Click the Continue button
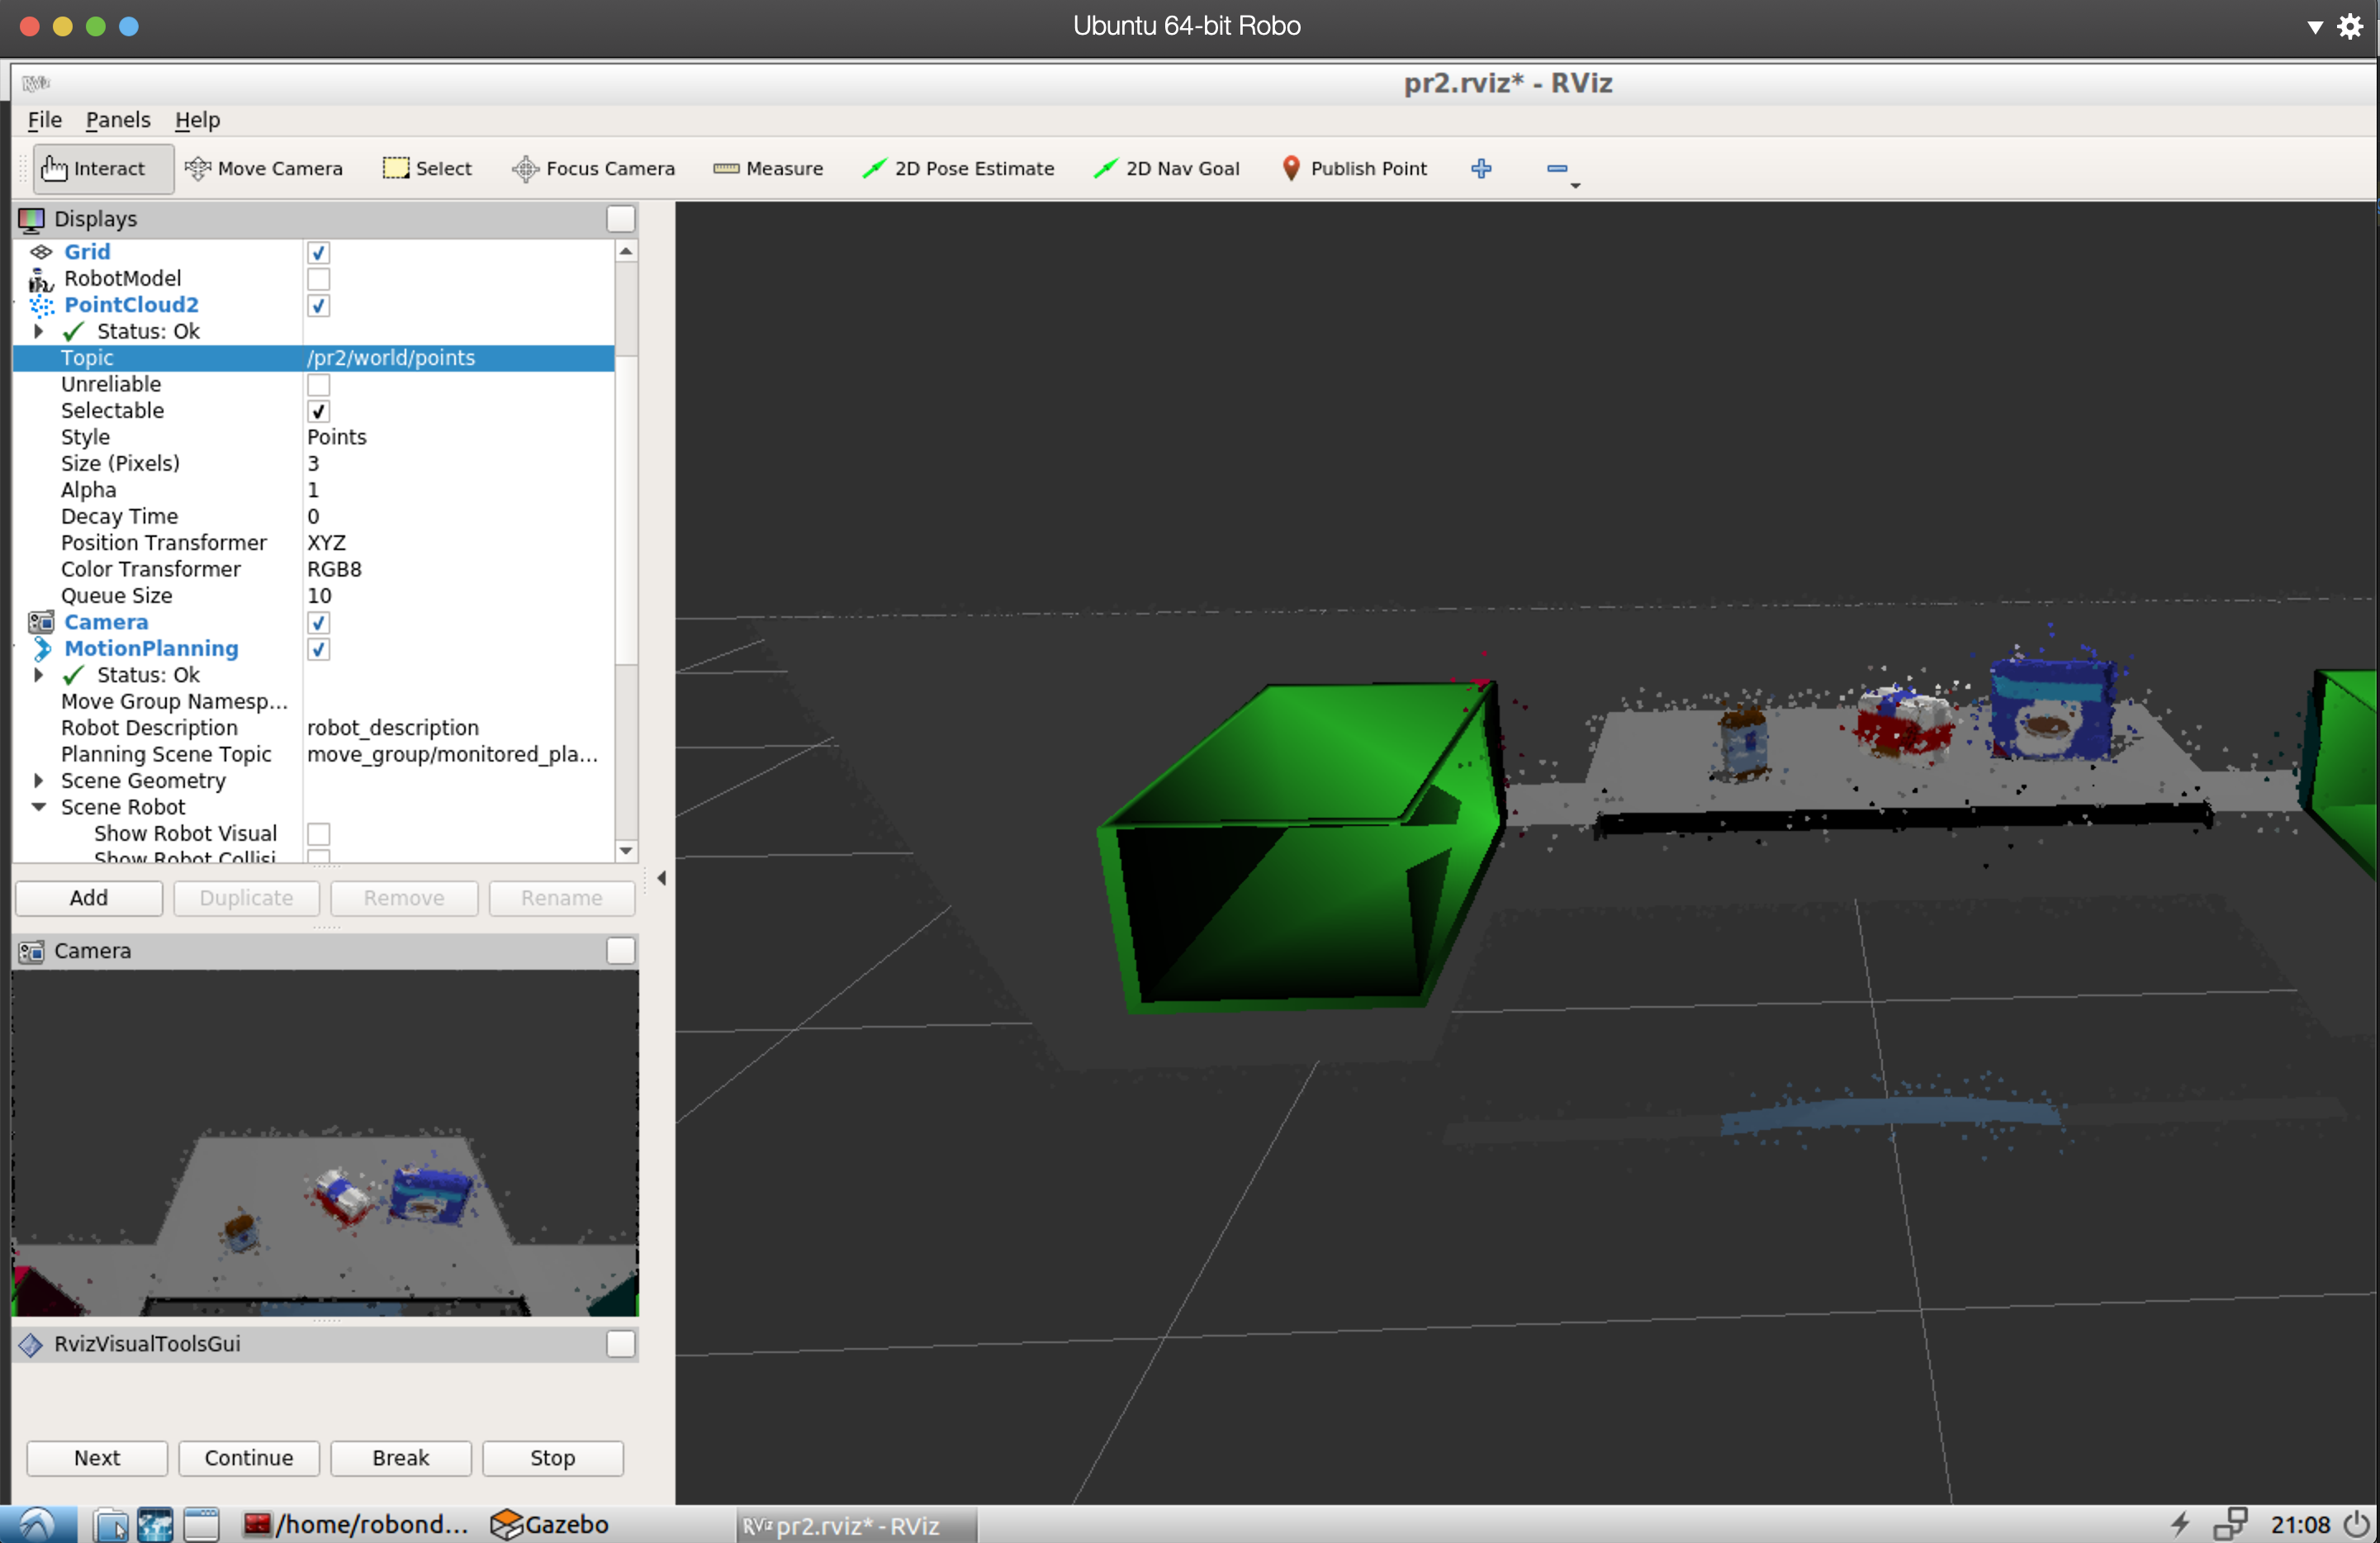The height and width of the screenshot is (1543, 2380). click(x=249, y=1457)
